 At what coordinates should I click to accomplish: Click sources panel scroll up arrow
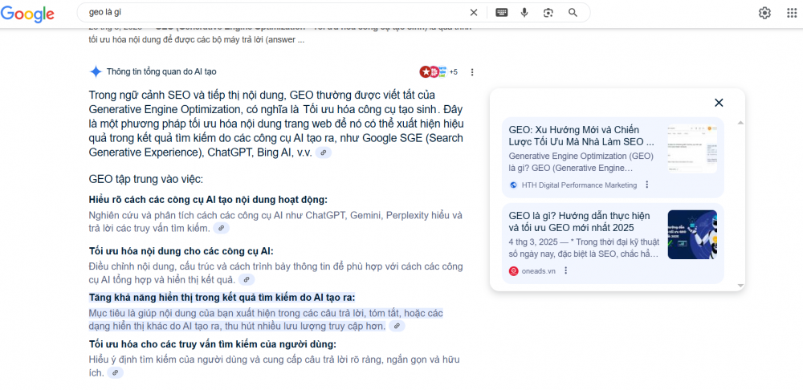click(740, 123)
